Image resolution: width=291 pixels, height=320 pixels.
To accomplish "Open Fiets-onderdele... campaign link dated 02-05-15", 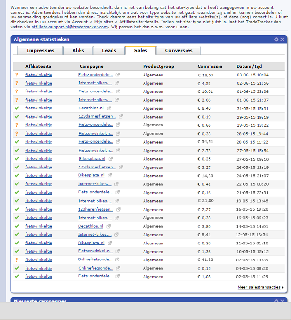I will pos(95,276).
